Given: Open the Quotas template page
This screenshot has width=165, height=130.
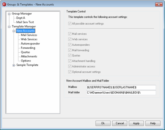Looking at the screenshot, I should (25, 52).
